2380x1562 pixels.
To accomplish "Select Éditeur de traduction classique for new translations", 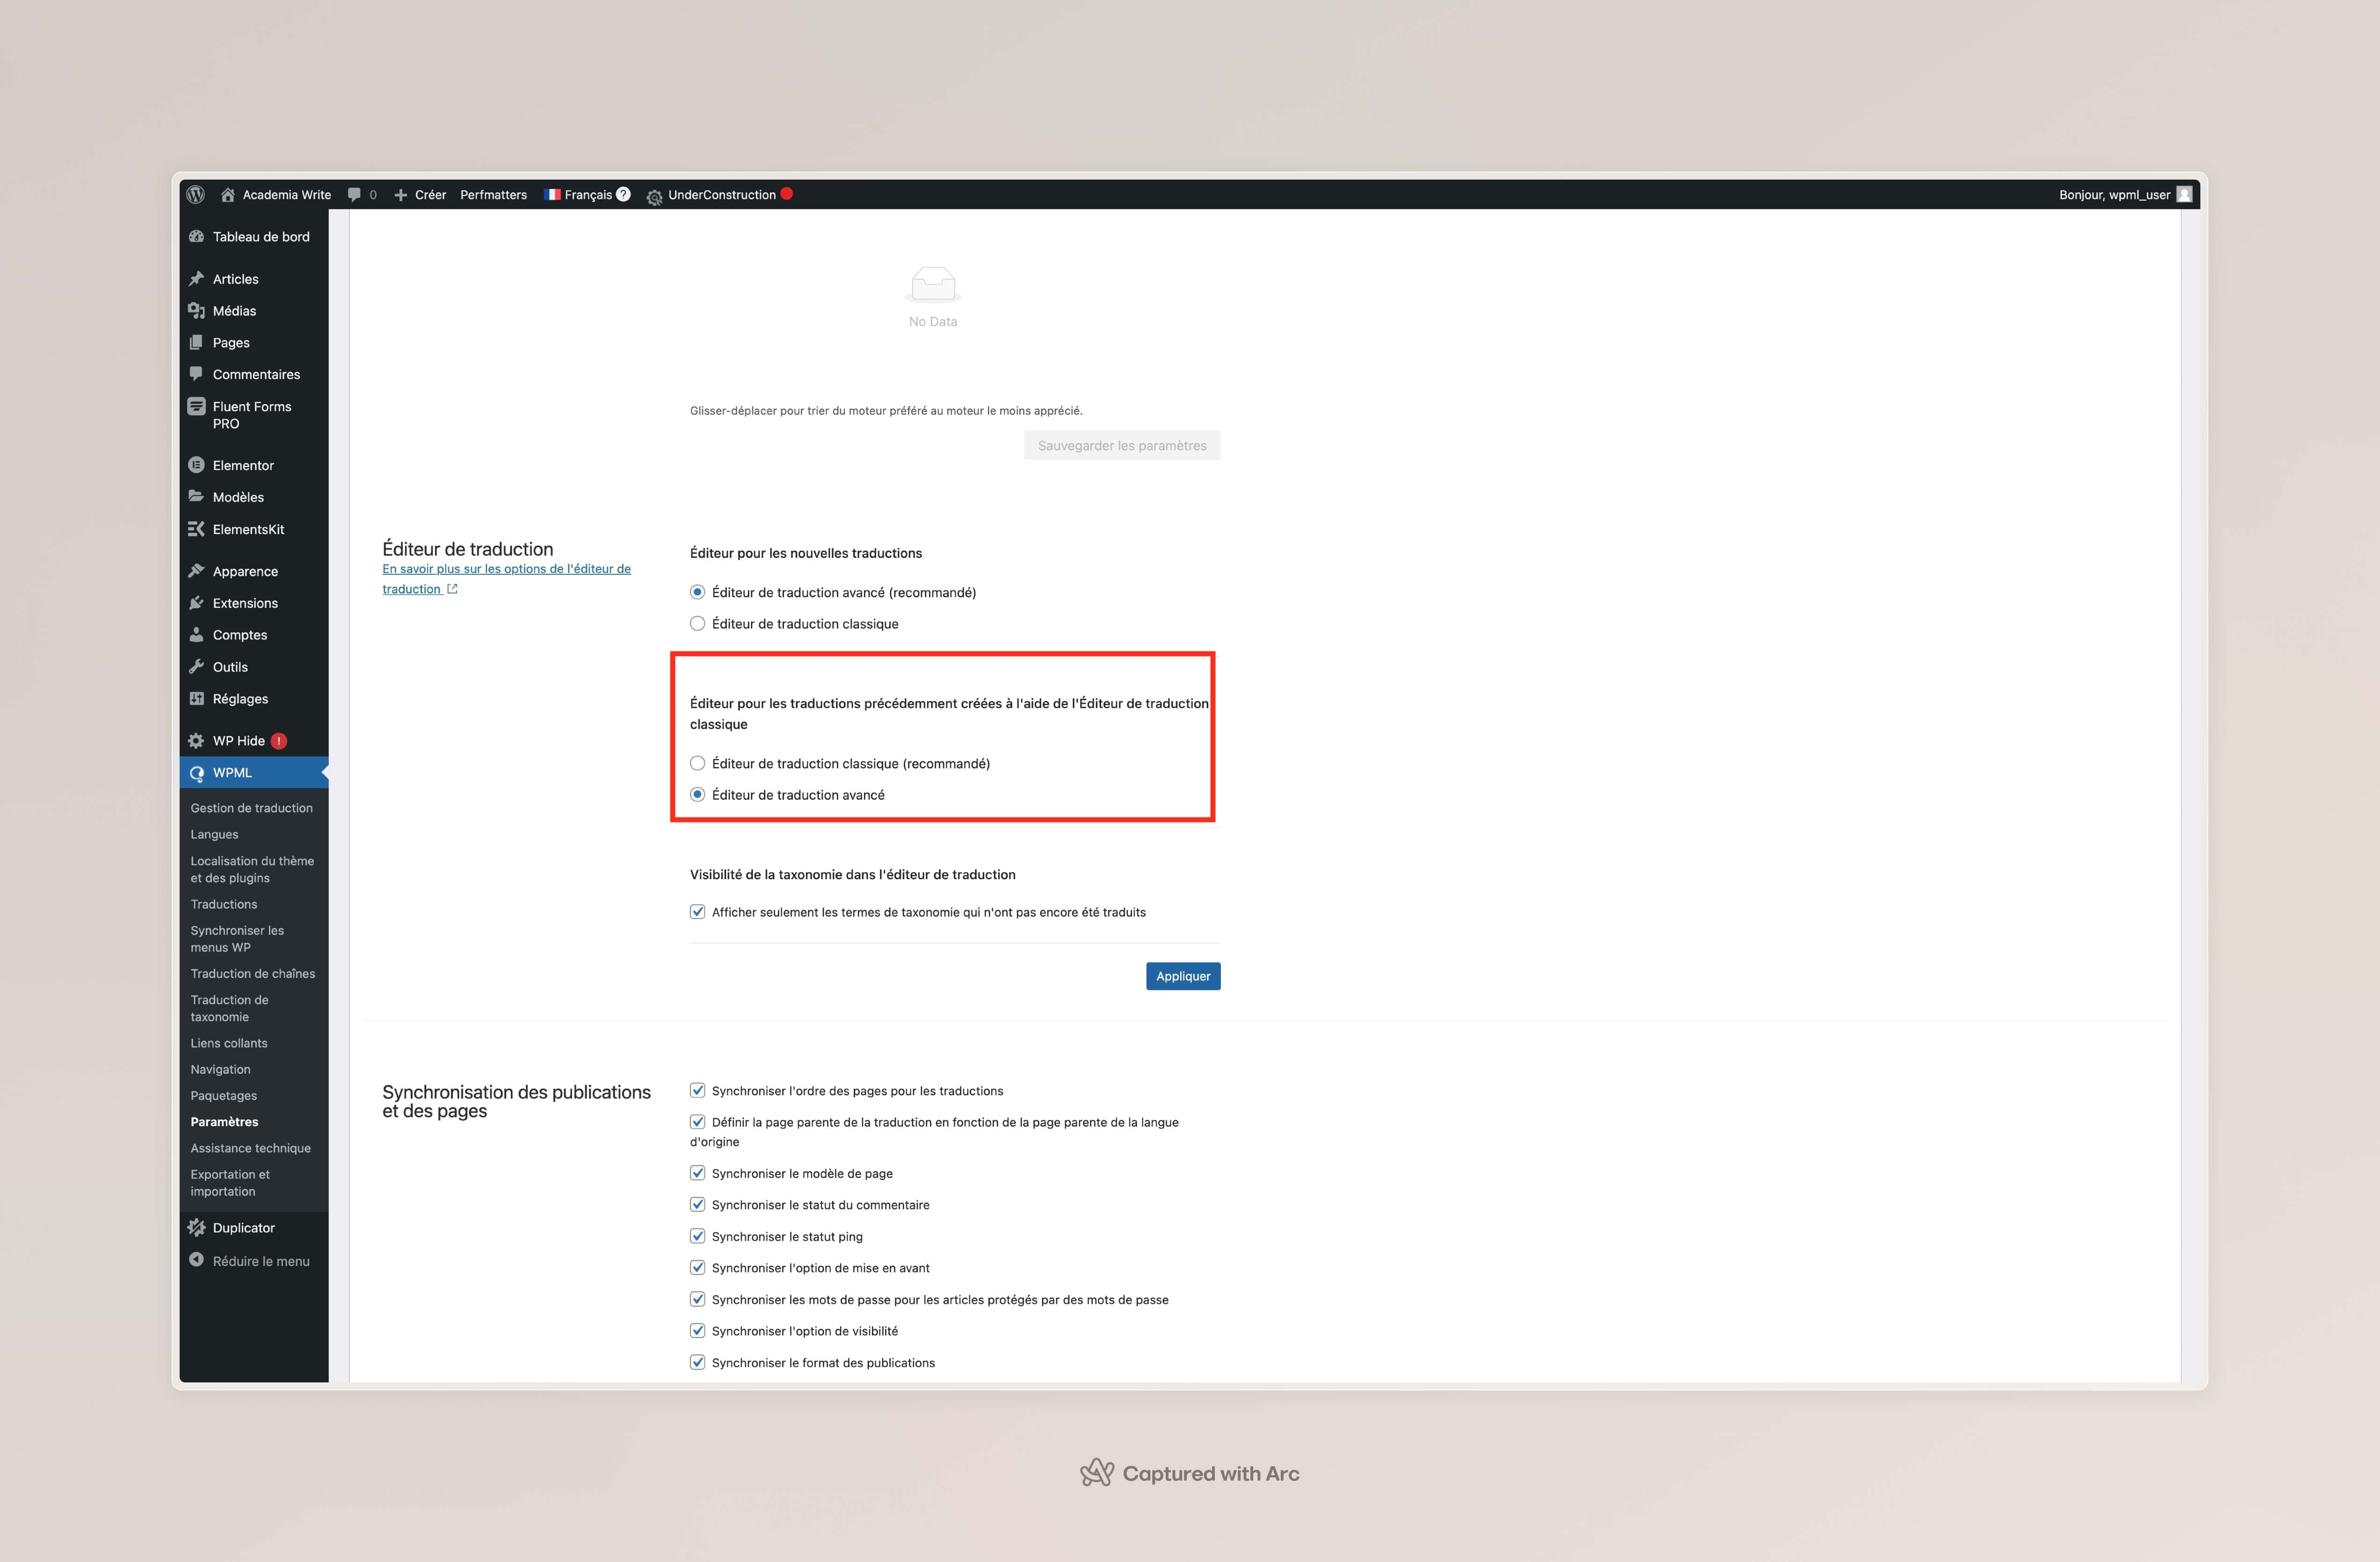I will pyautogui.click(x=697, y=623).
